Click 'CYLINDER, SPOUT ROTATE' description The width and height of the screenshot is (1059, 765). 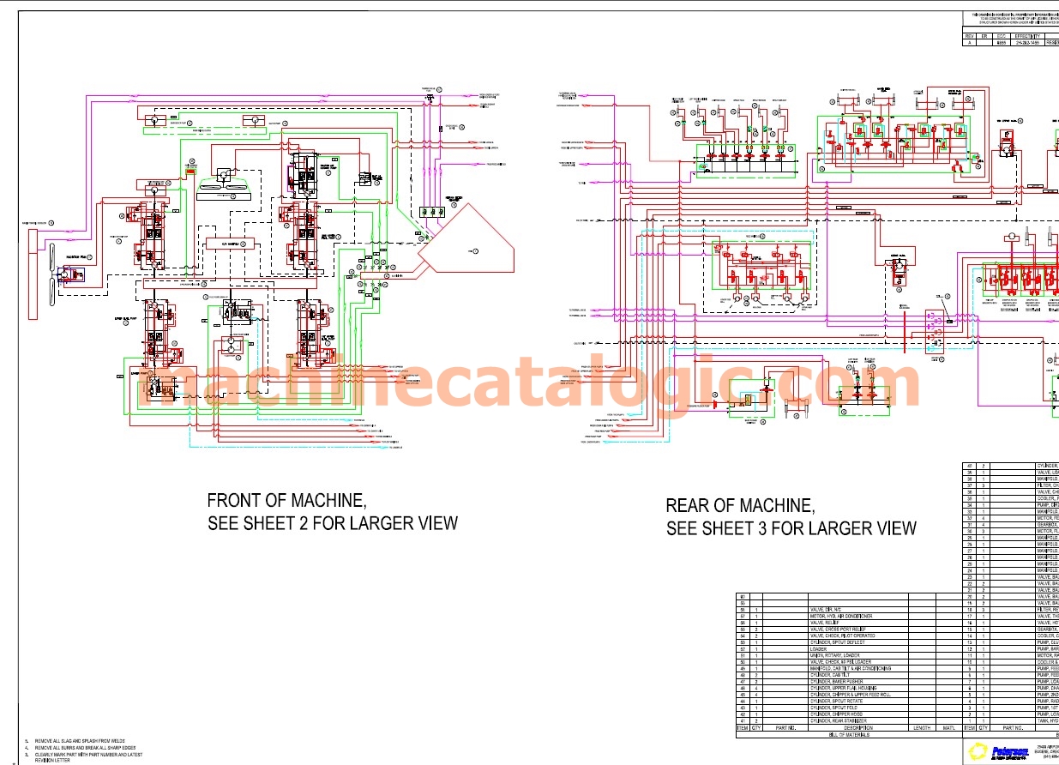[x=836, y=702]
